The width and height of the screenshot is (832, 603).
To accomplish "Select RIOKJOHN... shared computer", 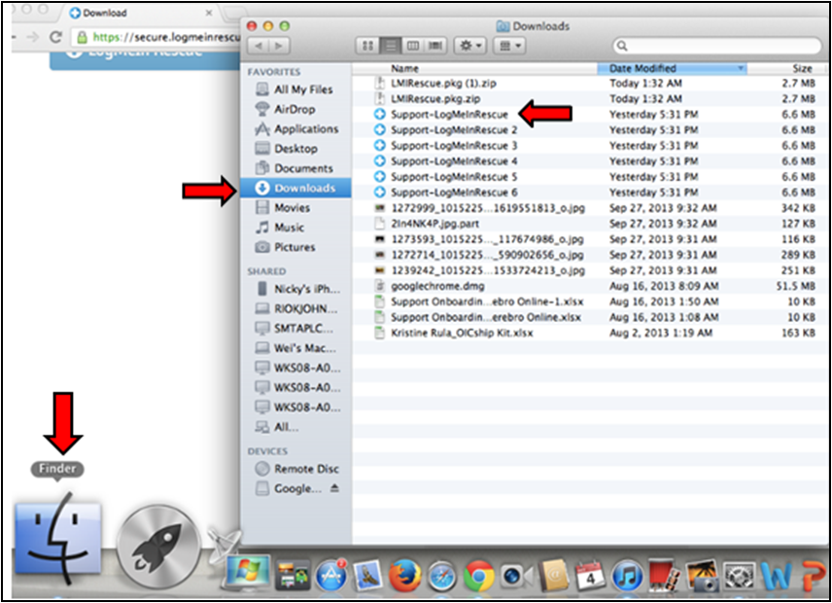I will 297,308.
